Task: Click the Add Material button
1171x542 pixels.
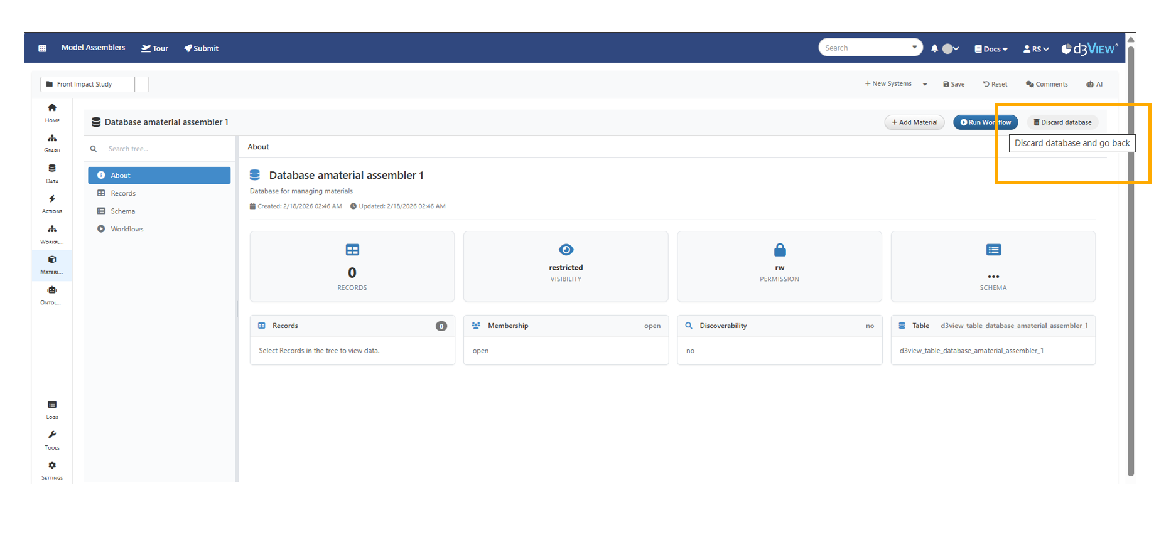Action: [x=914, y=122]
